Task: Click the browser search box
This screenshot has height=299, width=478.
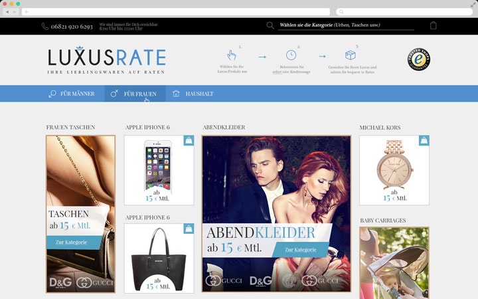Action: [404, 12]
